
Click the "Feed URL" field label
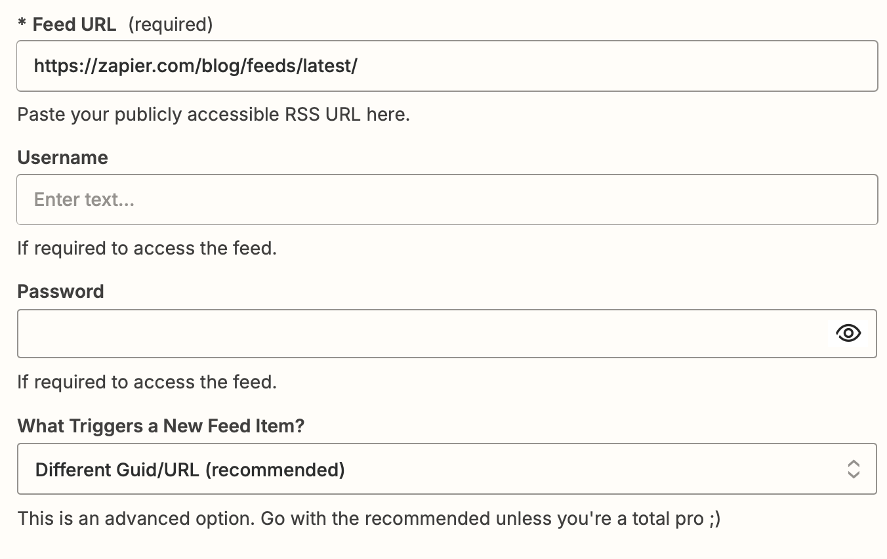point(74,25)
